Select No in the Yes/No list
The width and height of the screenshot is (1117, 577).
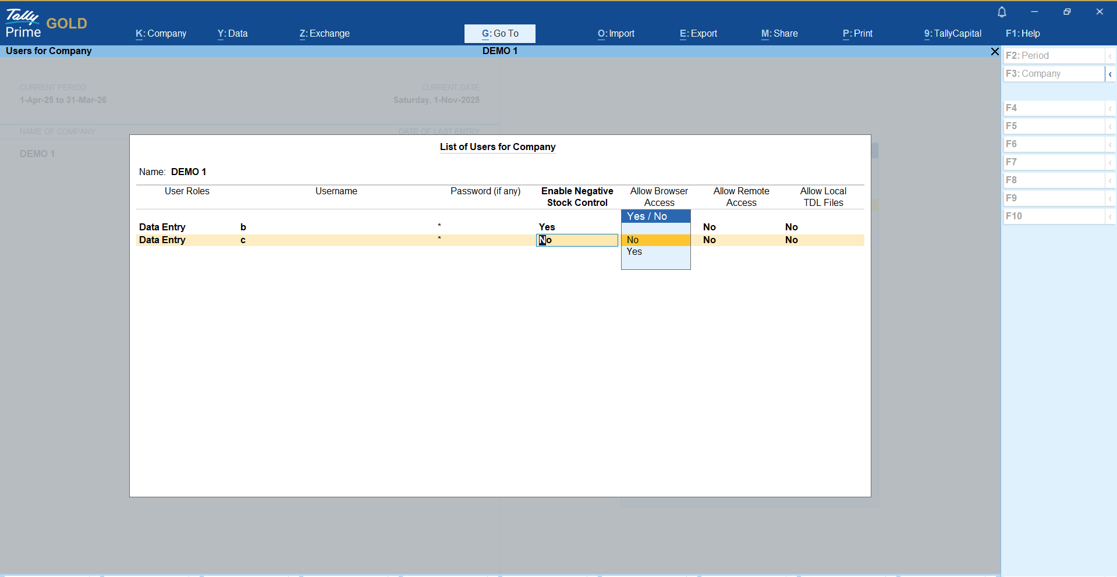655,240
